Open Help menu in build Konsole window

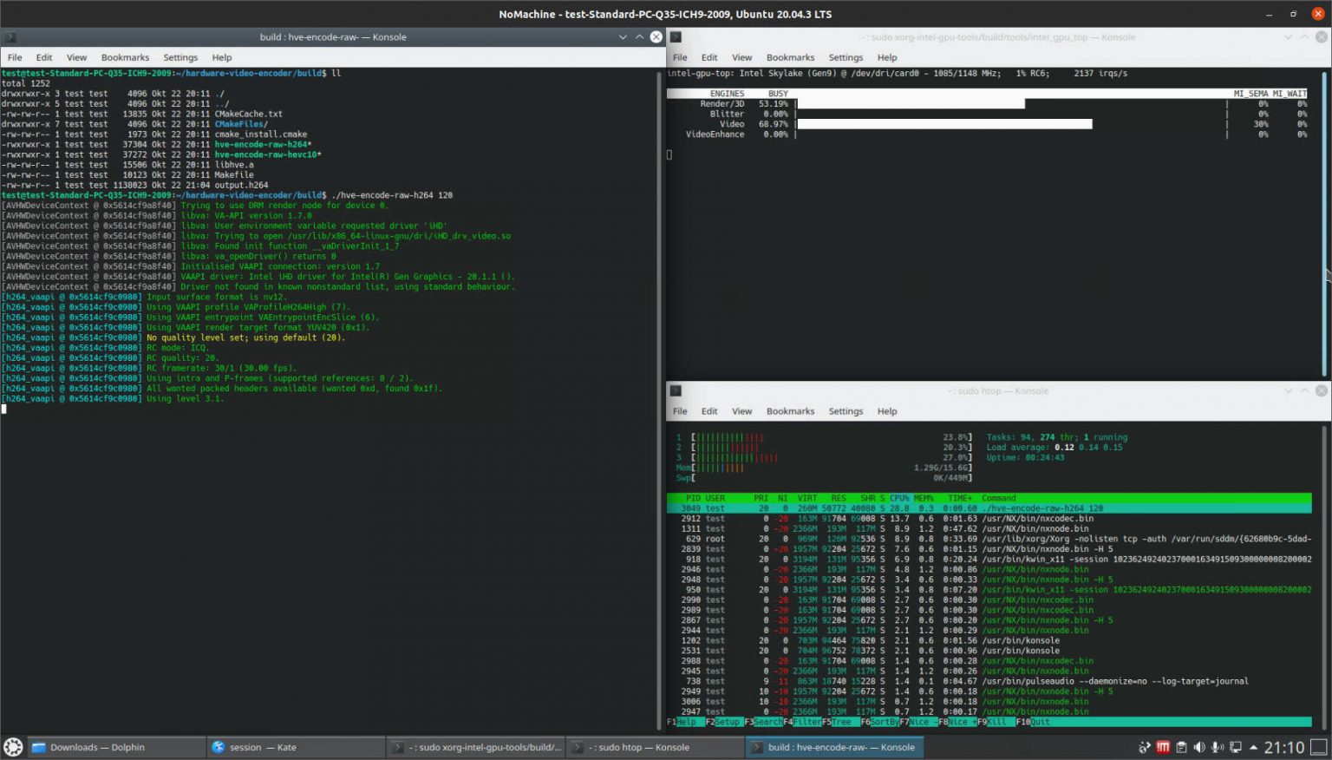[222, 57]
